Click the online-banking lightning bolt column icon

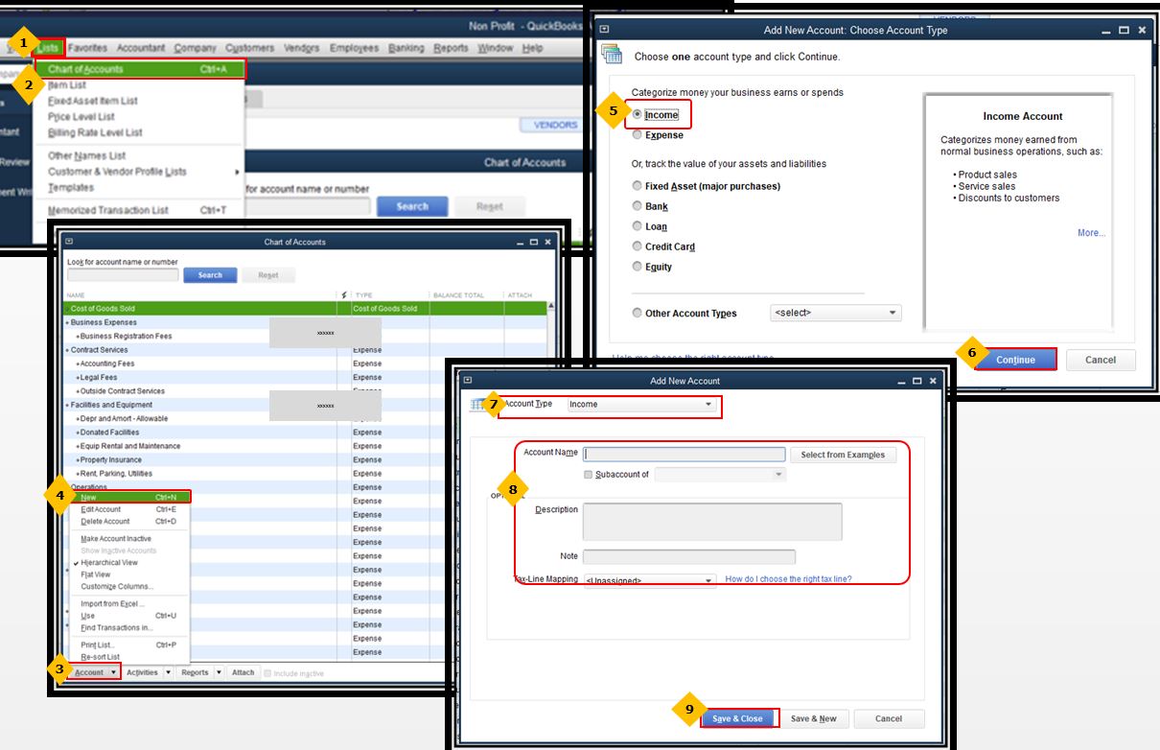click(x=344, y=295)
